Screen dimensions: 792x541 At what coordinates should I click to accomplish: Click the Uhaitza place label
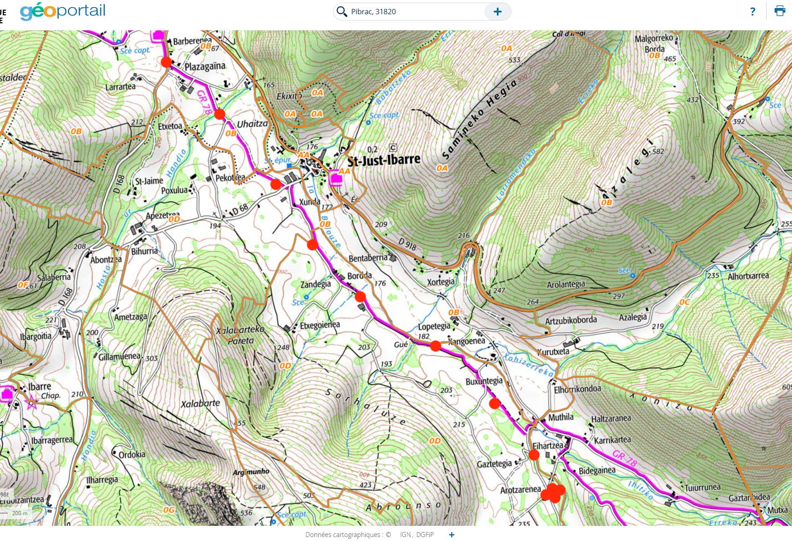tap(252, 124)
